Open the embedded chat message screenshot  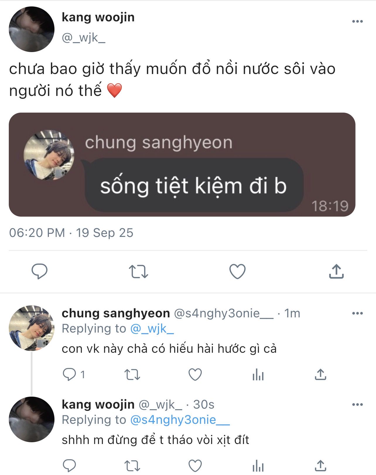pyautogui.click(x=182, y=164)
